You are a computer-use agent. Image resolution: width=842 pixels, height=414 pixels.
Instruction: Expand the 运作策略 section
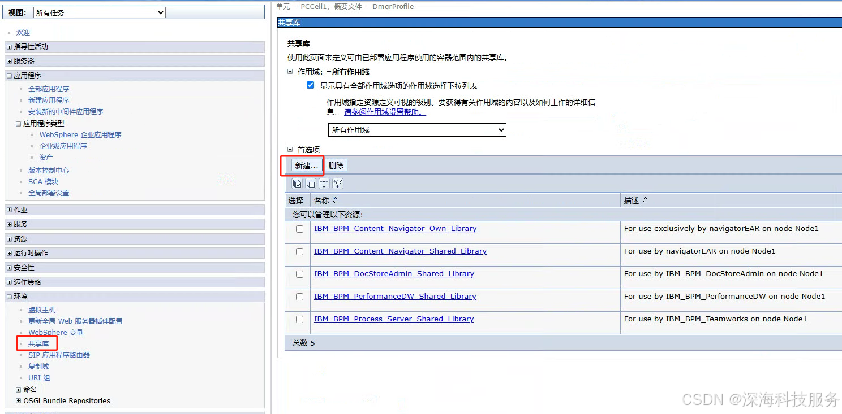(x=9, y=282)
